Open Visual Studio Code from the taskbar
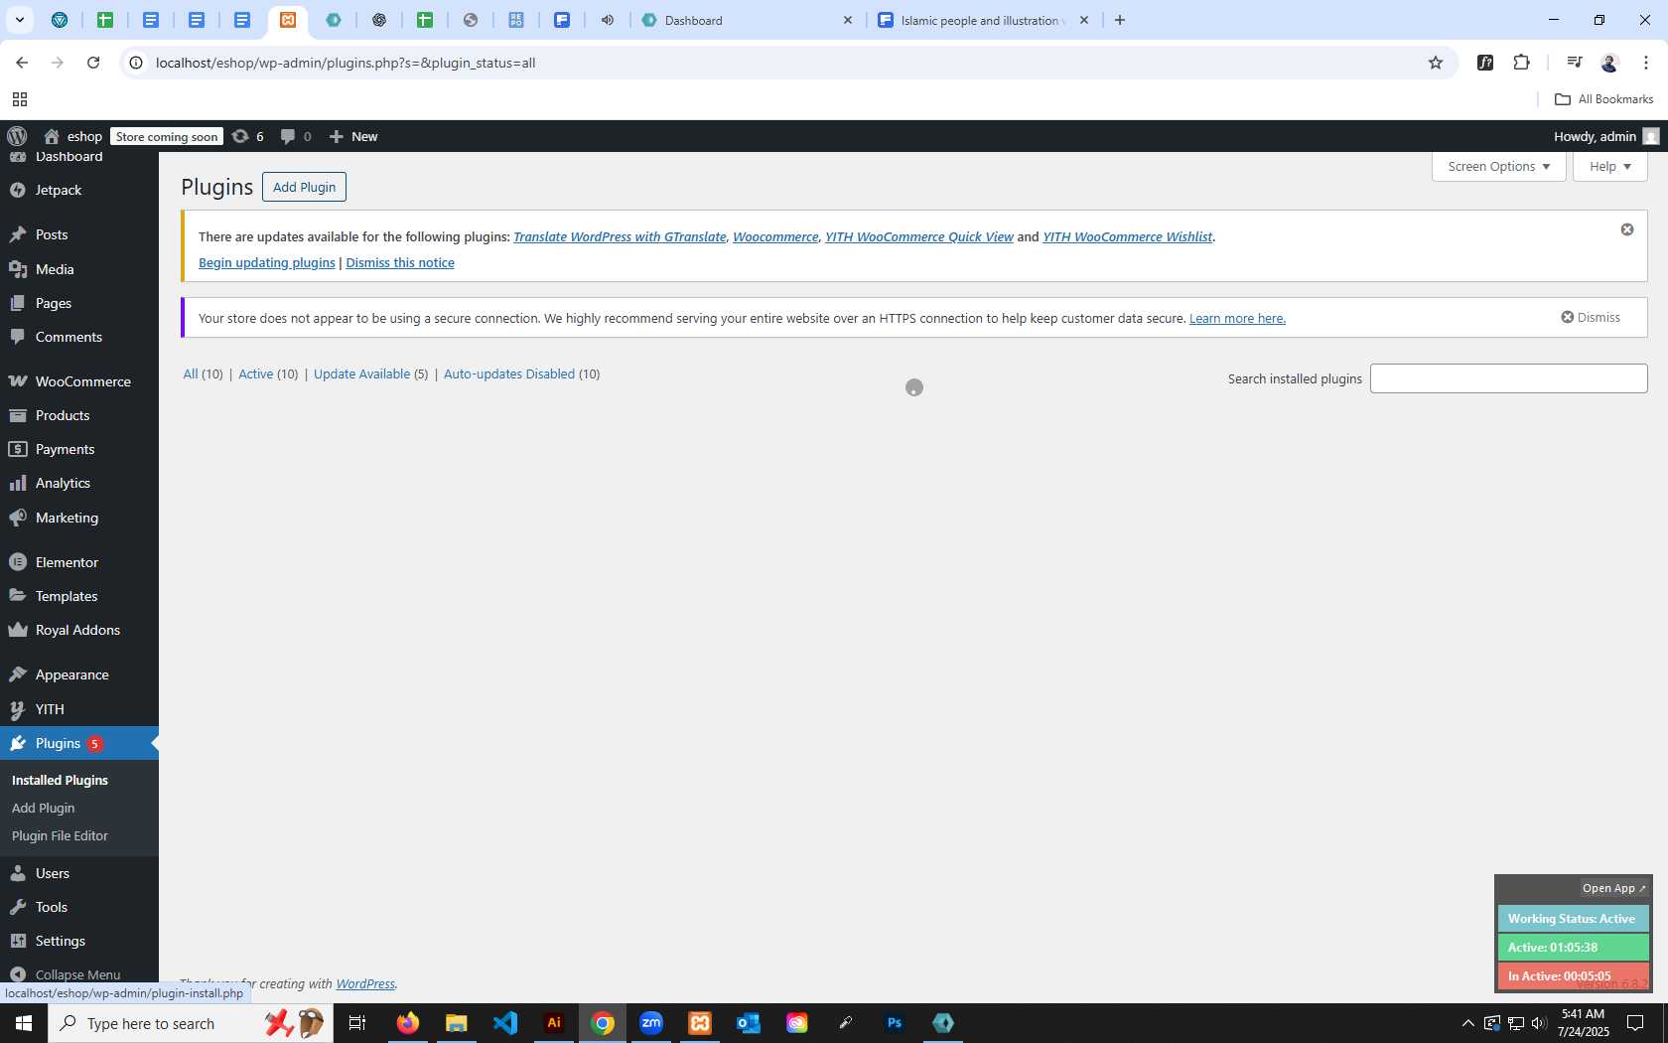The width and height of the screenshot is (1668, 1043). pyautogui.click(x=505, y=1023)
